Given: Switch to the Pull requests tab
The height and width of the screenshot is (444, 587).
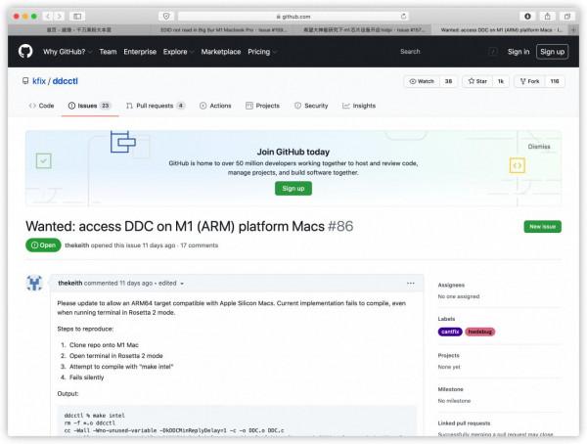Looking at the screenshot, I should point(155,106).
